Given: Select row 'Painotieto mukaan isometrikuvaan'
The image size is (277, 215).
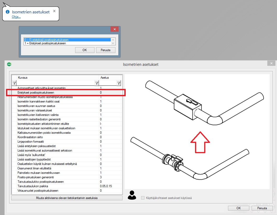Looking at the screenshot, I should (x=67, y=173).
